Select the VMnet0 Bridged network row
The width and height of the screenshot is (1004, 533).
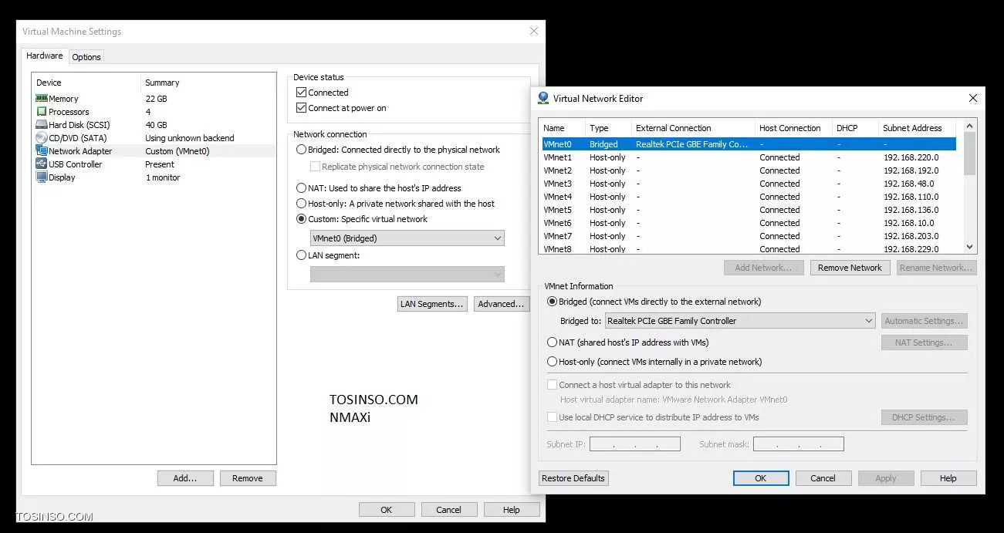[x=749, y=144]
